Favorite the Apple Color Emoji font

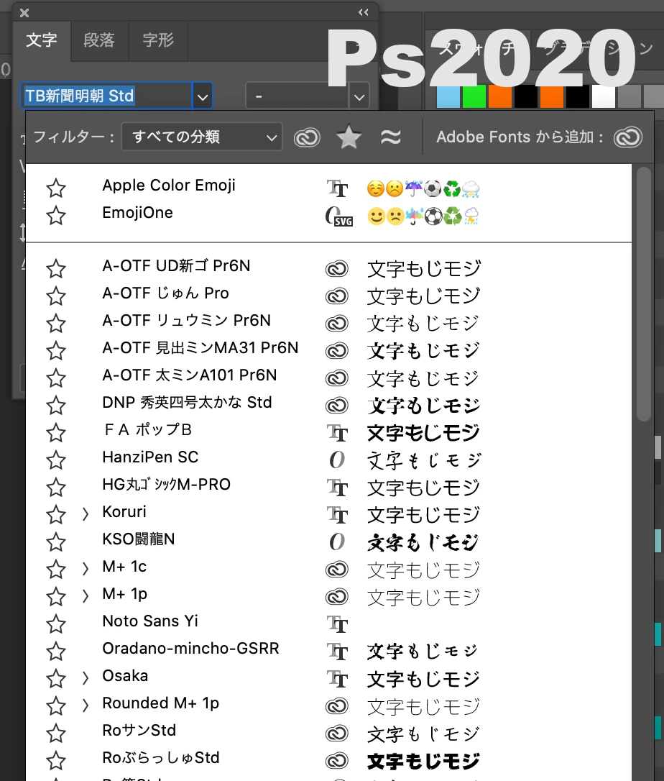coord(56,188)
